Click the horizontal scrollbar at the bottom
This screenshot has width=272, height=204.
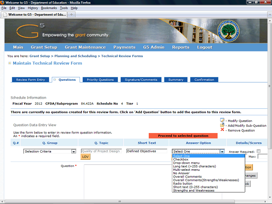tap(120, 201)
